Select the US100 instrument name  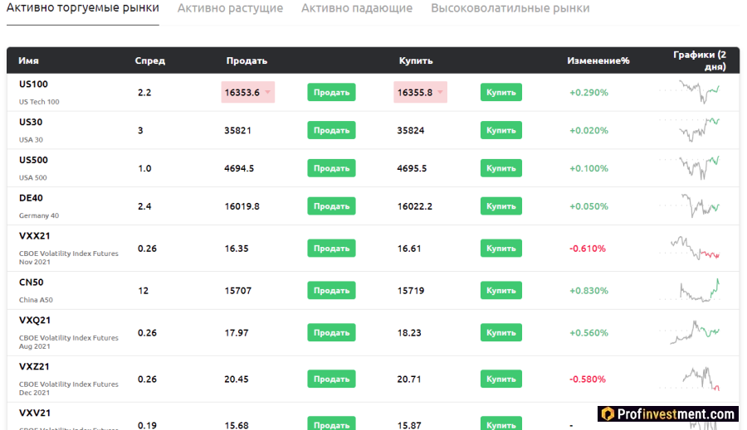[33, 85]
